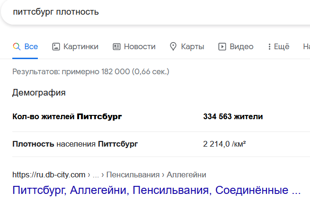This screenshot has height=201, width=310.
Task: Click the Кол-во жителей Питтсбург row
Action: (161, 117)
